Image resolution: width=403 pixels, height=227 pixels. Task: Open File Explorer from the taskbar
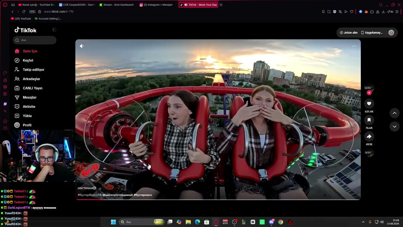click(x=188, y=222)
